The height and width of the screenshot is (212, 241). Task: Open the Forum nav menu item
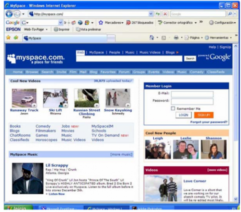[124, 72]
